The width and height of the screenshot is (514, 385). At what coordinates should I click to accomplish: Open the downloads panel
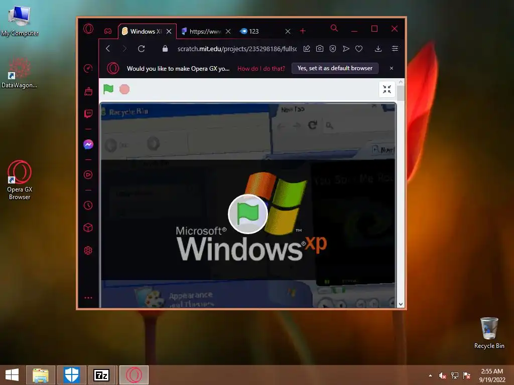pyautogui.click(x=378, y=49)
